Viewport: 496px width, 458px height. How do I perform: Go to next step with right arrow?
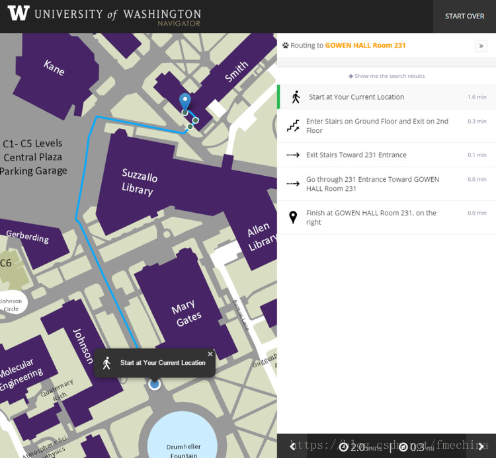[481, 446]
